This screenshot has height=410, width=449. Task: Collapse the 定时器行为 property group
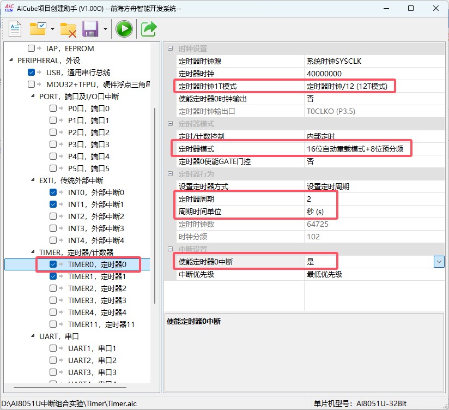pos(171,174)
